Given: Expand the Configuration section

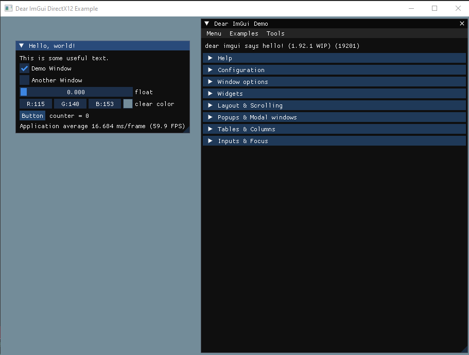Looking at the screenshot, I should tap(334, 70).
